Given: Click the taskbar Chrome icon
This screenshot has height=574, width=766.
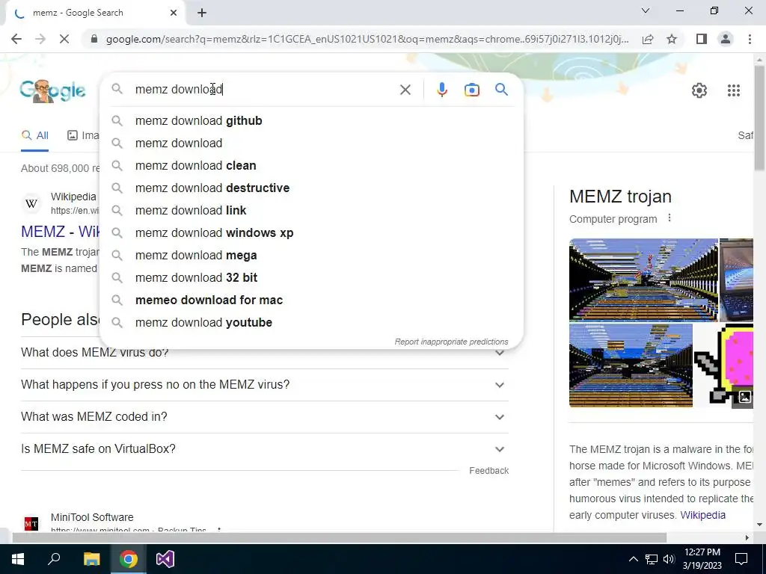Looking at the screenshot, I should coord(129,559).
